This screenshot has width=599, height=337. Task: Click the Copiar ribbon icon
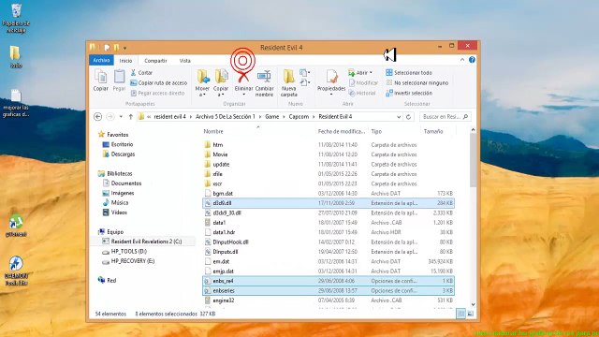click(100, 81)
